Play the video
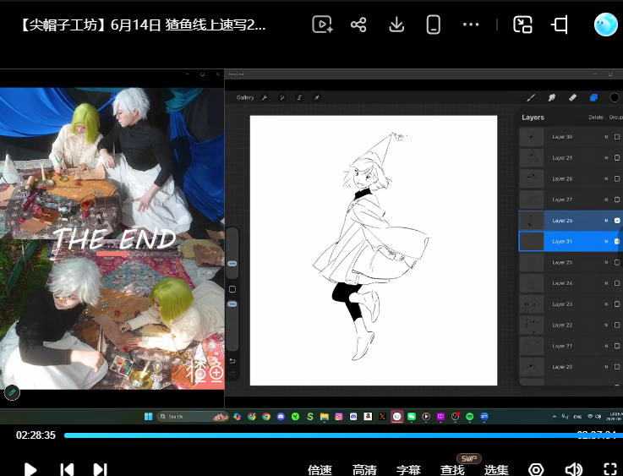The width and height of the screenshot is (623, 476). [x=30, y=469]
